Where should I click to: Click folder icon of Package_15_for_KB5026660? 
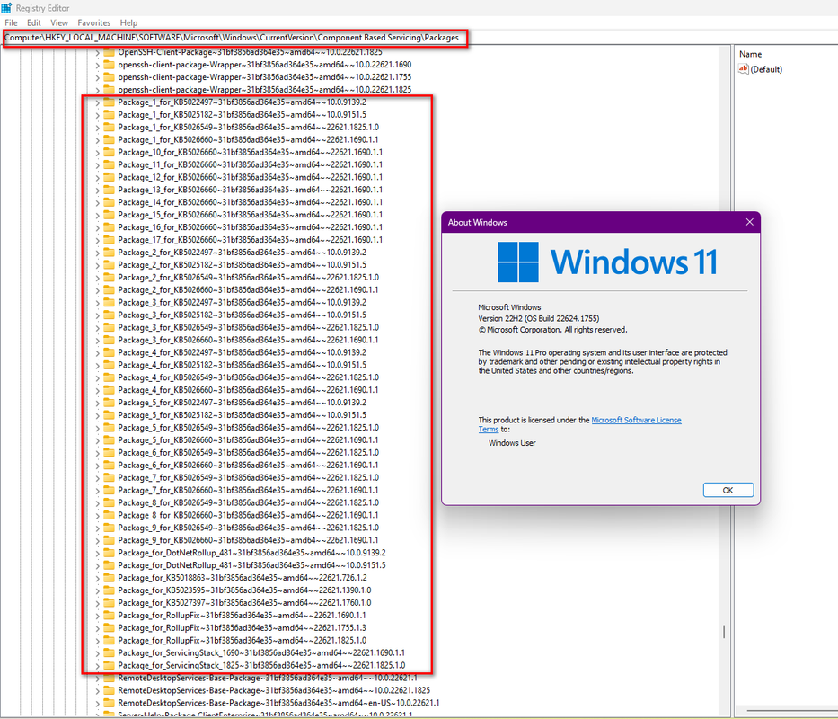(109, 215)
